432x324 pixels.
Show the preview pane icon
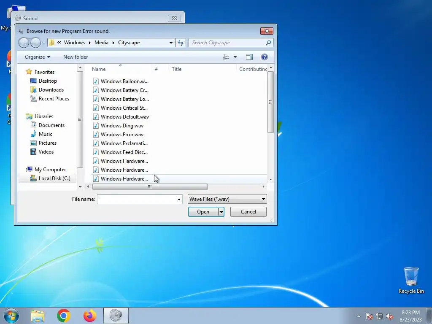point(249,57)
